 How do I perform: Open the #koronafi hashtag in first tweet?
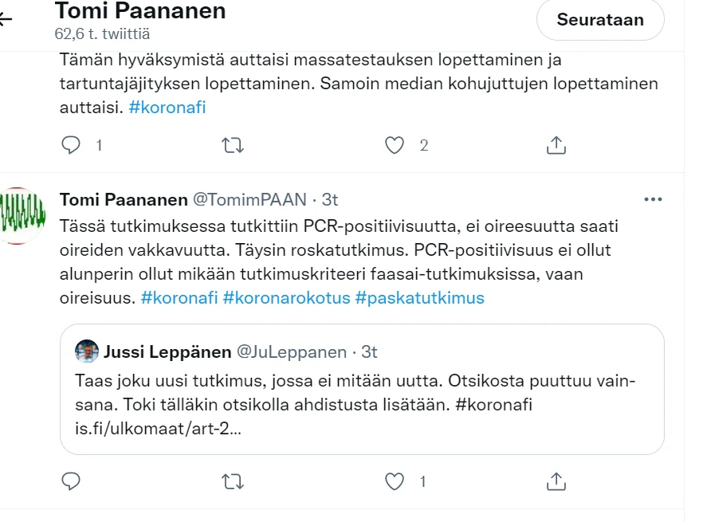click(167, 107)
